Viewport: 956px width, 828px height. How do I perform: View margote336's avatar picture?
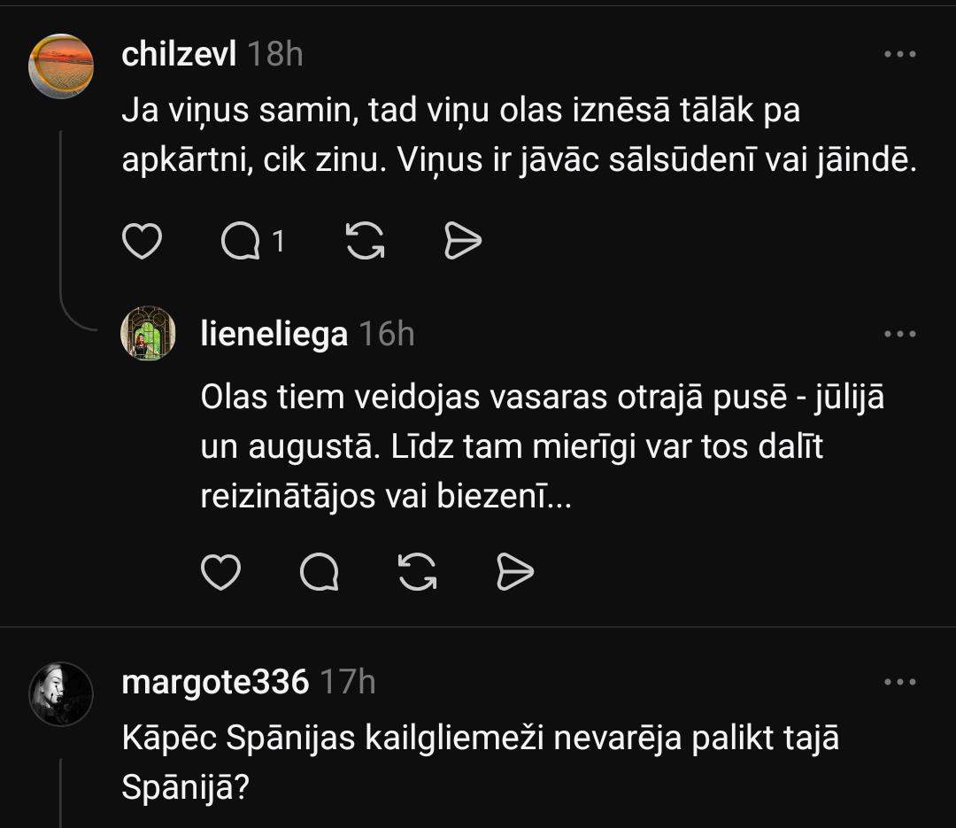[x=61, y=693]
